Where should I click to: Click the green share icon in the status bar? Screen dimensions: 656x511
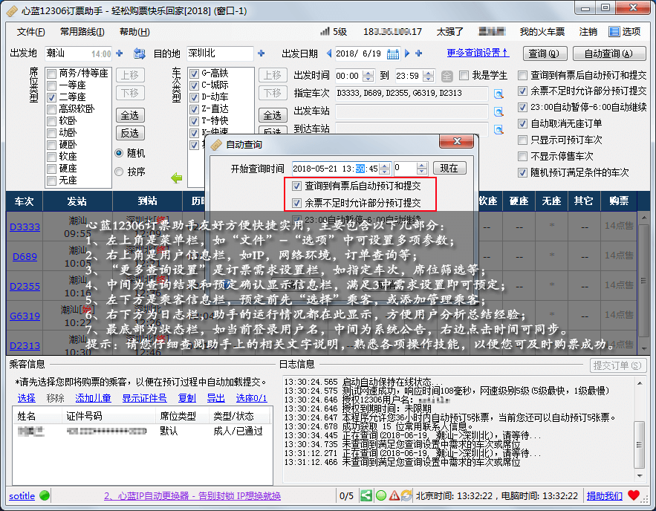click(x=366, y=494)
